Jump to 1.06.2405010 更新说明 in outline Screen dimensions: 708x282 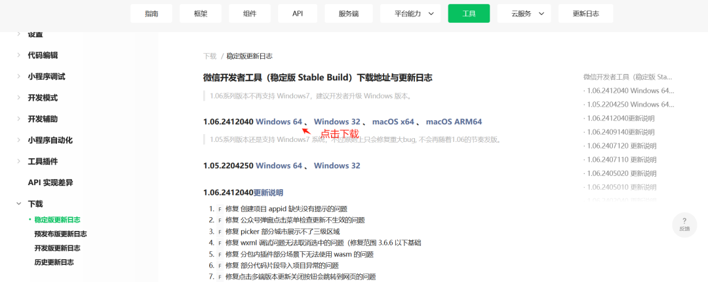[x=620, y=187]
